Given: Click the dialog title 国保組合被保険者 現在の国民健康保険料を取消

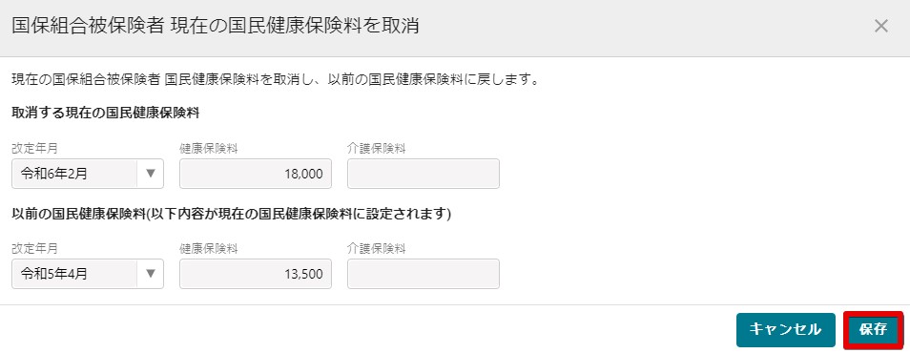Looking at the screenshot, I should point(216,26).
